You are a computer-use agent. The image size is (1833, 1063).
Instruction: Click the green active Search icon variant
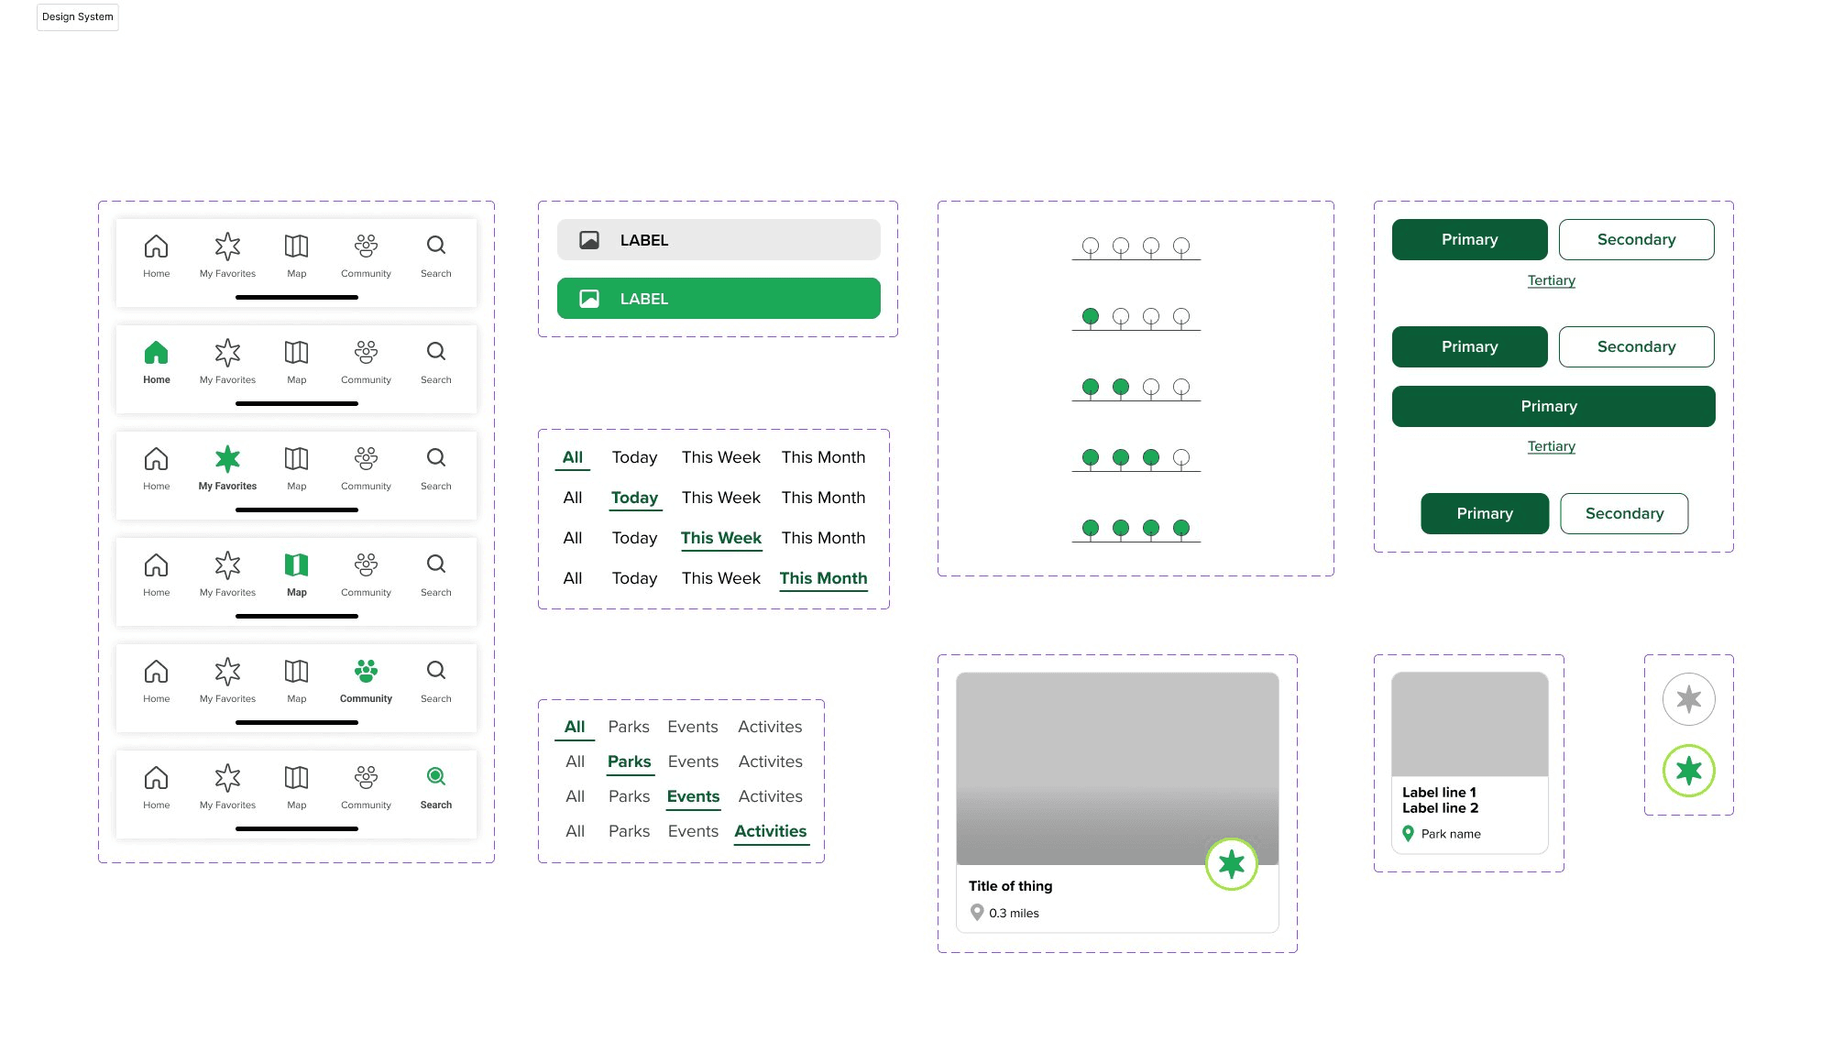pyautogui.click(x=435, y=777)
